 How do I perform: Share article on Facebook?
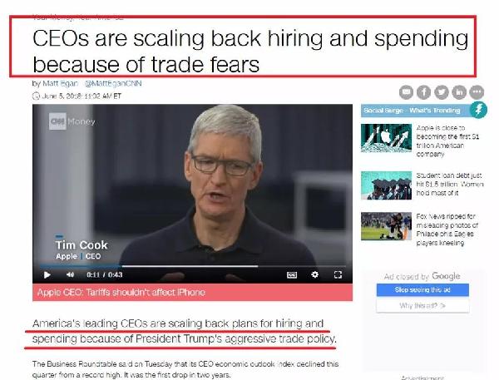tap(423, 92)
